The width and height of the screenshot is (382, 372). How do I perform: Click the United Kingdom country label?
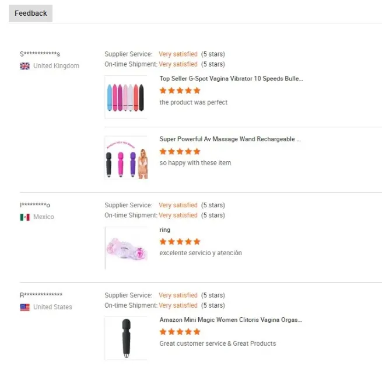56,66
